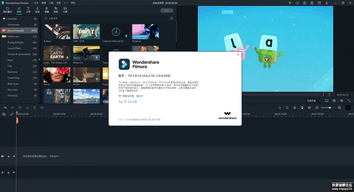Hide video track 1 with eye icon
Image resolution: width=354 pixels, height=192 pixels.
(x=14, y=156)
